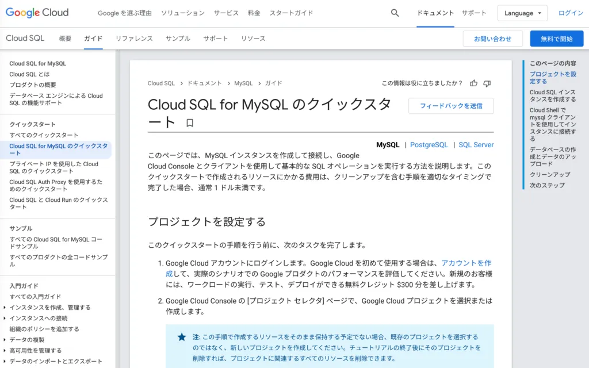Click 無料で開始 button
This screenshot has width=589, height=368.
(557, 39)
